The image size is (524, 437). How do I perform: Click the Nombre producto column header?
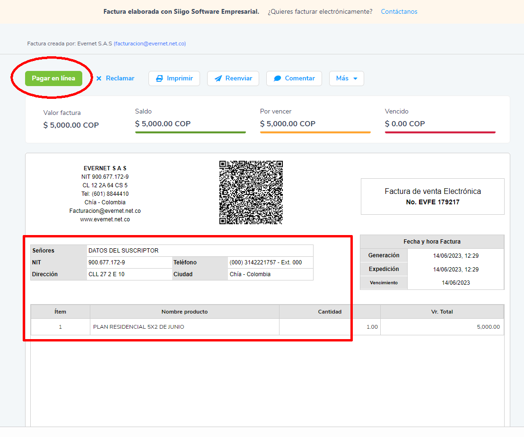(x=184, y=312)
